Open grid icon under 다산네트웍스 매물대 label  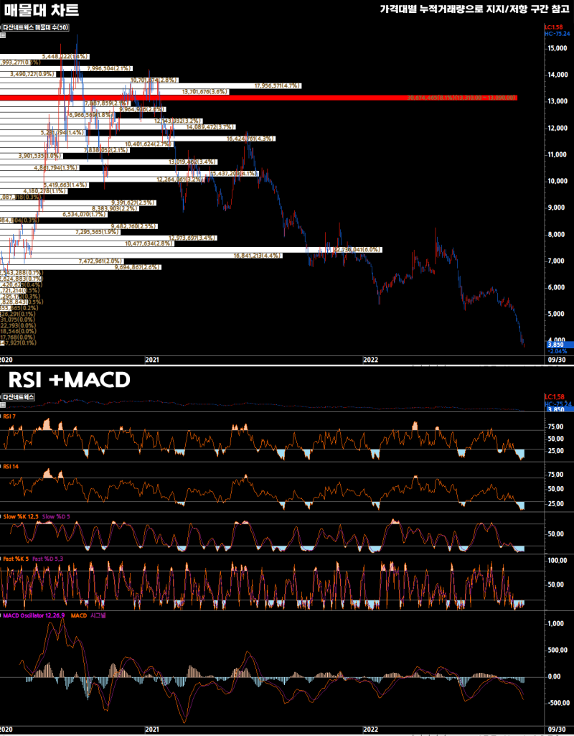click(2, 35)
